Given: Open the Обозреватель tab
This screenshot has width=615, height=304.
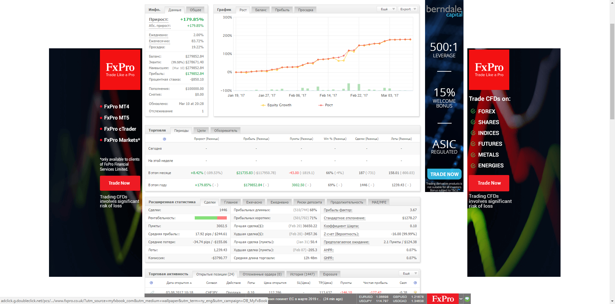Looking at the screenshot, I should tap(226, 131).
